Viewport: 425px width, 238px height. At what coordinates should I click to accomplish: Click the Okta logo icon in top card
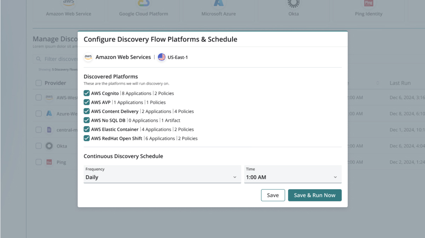coord(293,3)
